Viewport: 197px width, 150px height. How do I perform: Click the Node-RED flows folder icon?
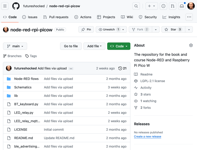coord(9,79)
